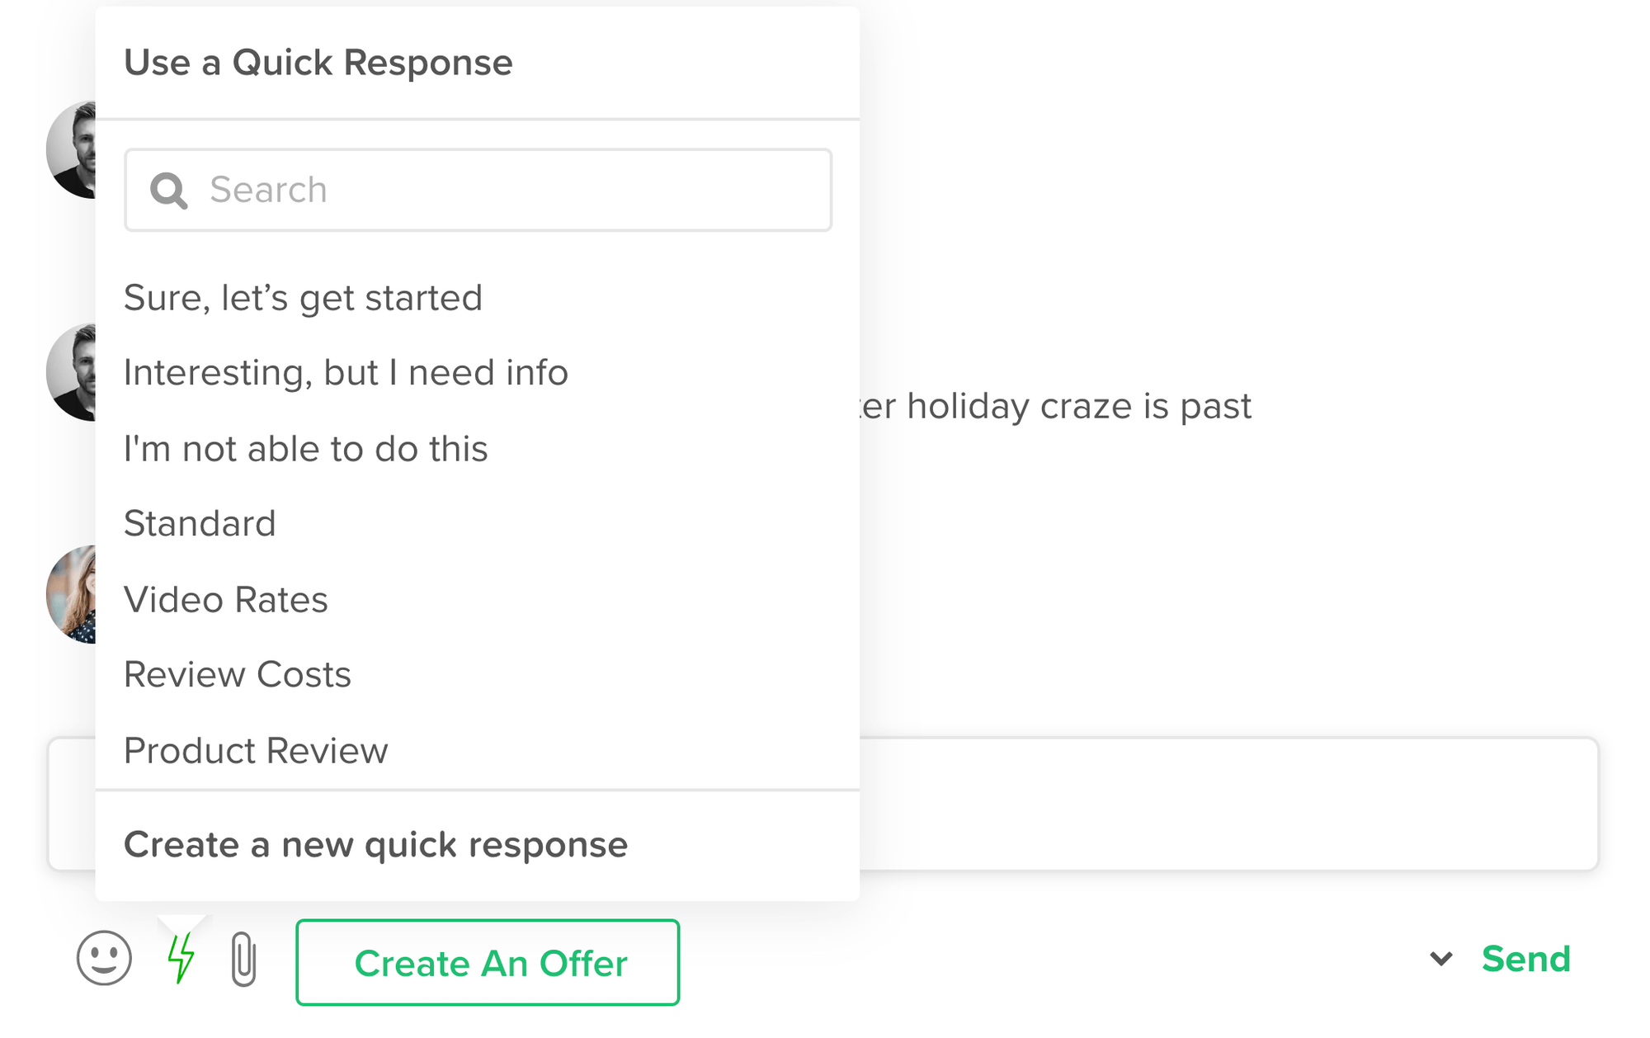Click the woman's profile avatar

click(x=72, y=594)
